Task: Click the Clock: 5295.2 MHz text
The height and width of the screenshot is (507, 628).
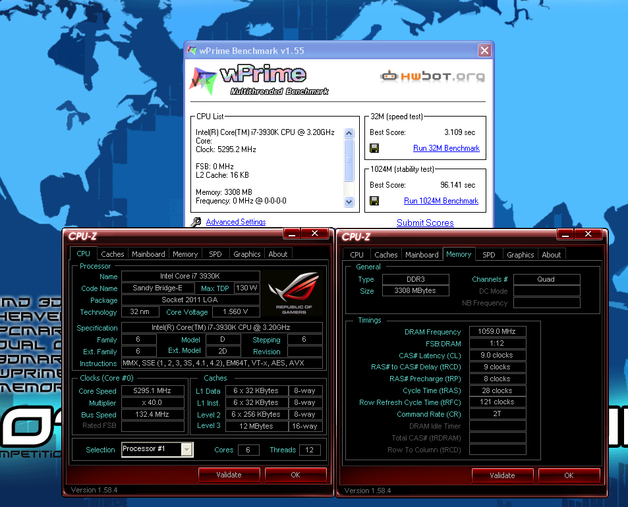Action: point(226,149)
